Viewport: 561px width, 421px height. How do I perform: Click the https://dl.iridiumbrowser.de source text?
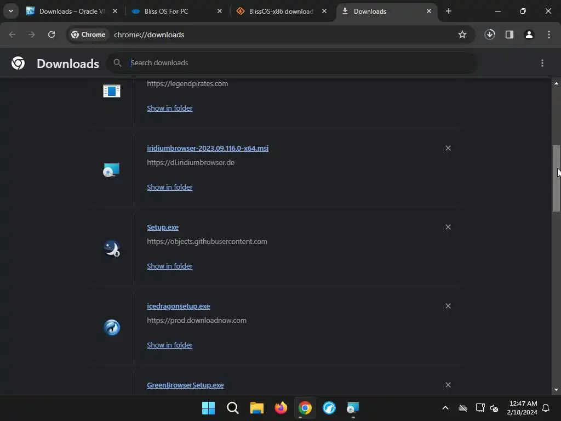pyautogui.click(x=191, y=162)
